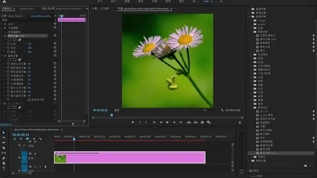This screenshot has height=178, width=317.
Task: Select the Razor tool in timeline toolbar
Action: coord(4,148)
